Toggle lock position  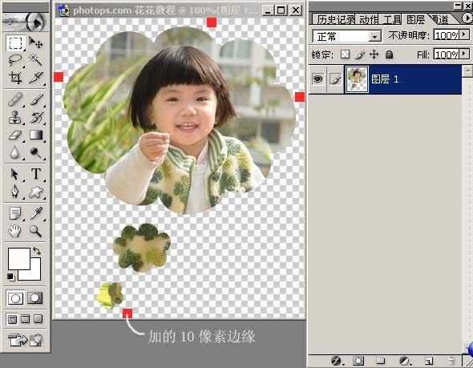pos(374,55)
